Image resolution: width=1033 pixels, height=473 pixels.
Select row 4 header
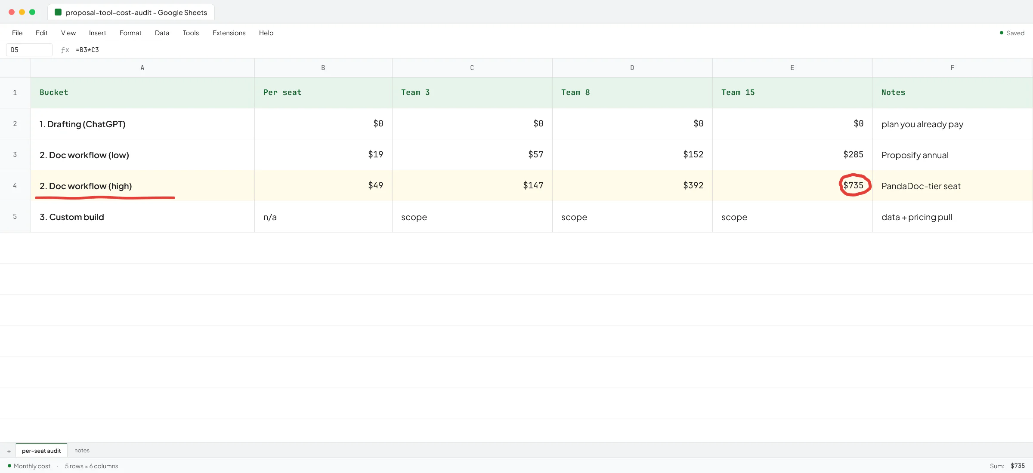pos(15,185)
